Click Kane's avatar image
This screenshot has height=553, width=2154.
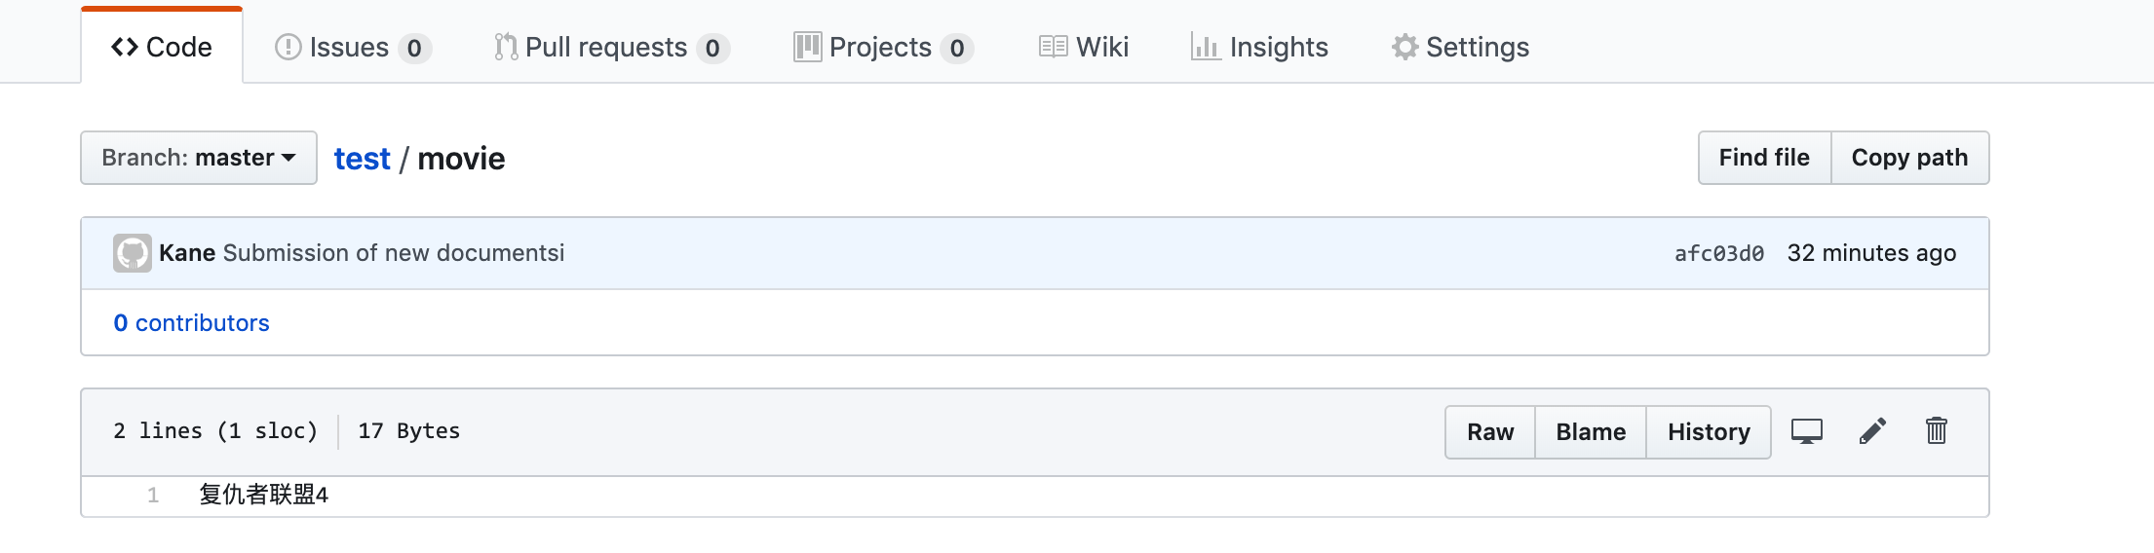[x=133, y=253]
